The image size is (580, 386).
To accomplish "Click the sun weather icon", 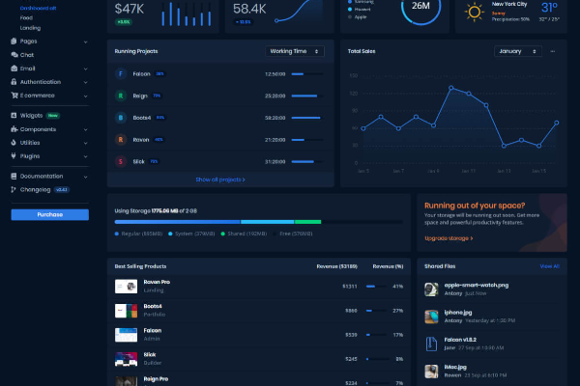I will [x=475, y=12].
